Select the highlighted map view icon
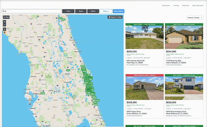This screenshot has width=207, height=127. (4, 32)
